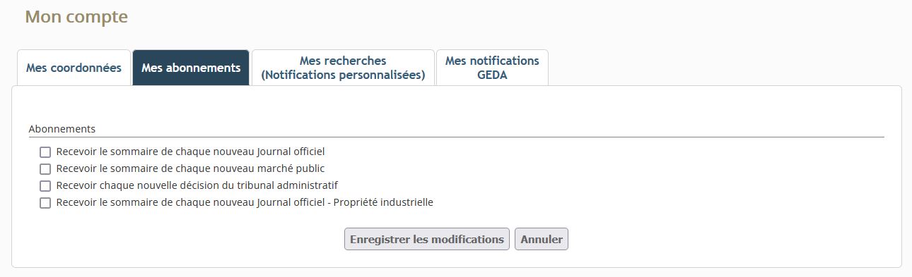Screen dimensions: 912x277
Task: Switch to Mes recherches (Notifications personnalisées) tab
Action: [x=343, y=68]
